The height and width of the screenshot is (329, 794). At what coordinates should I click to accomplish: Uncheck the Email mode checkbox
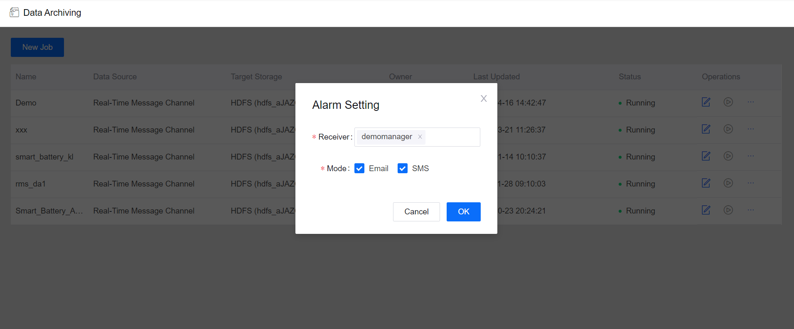click(x=359, y=168)
